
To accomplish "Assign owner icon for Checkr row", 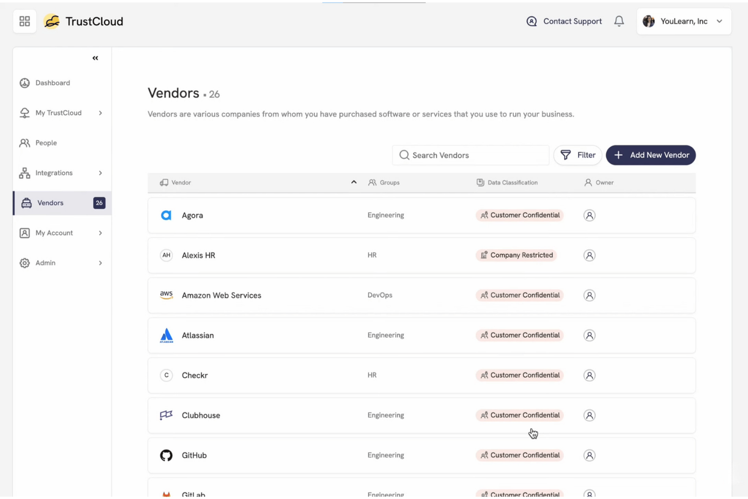I will (589, 375).
